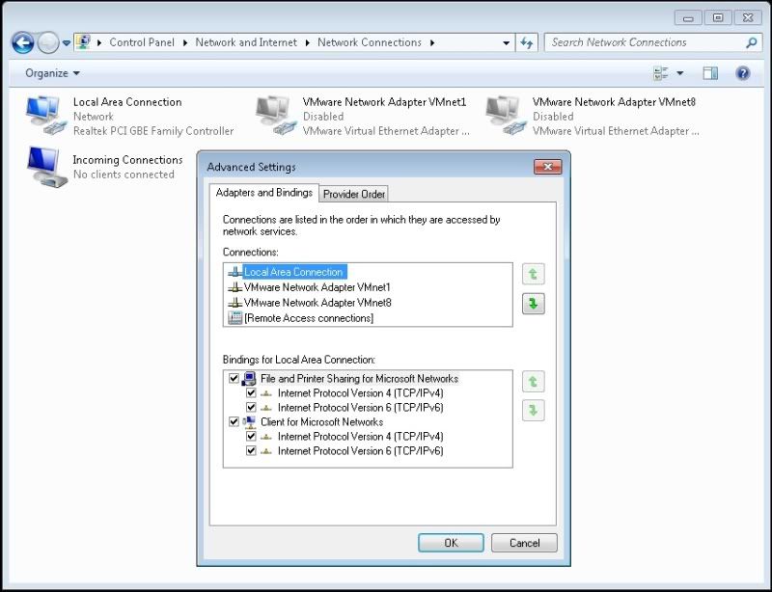772x592 pixels.
Task: Click the Refresh button in address bar
Action: (527, 42)
